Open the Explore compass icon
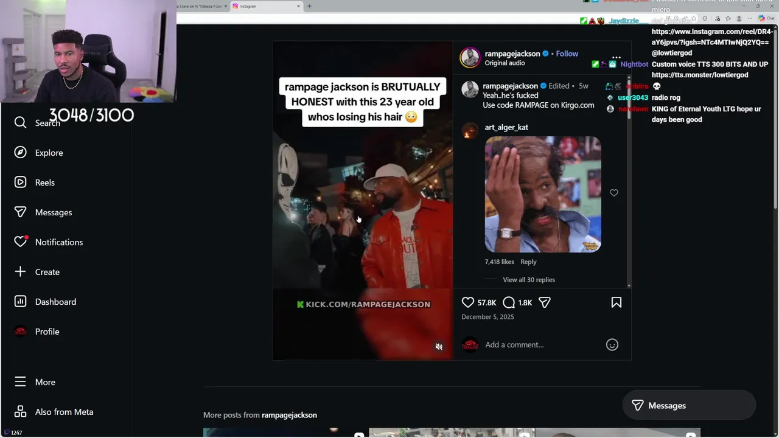The image size is (779, 438). (20, 153)
